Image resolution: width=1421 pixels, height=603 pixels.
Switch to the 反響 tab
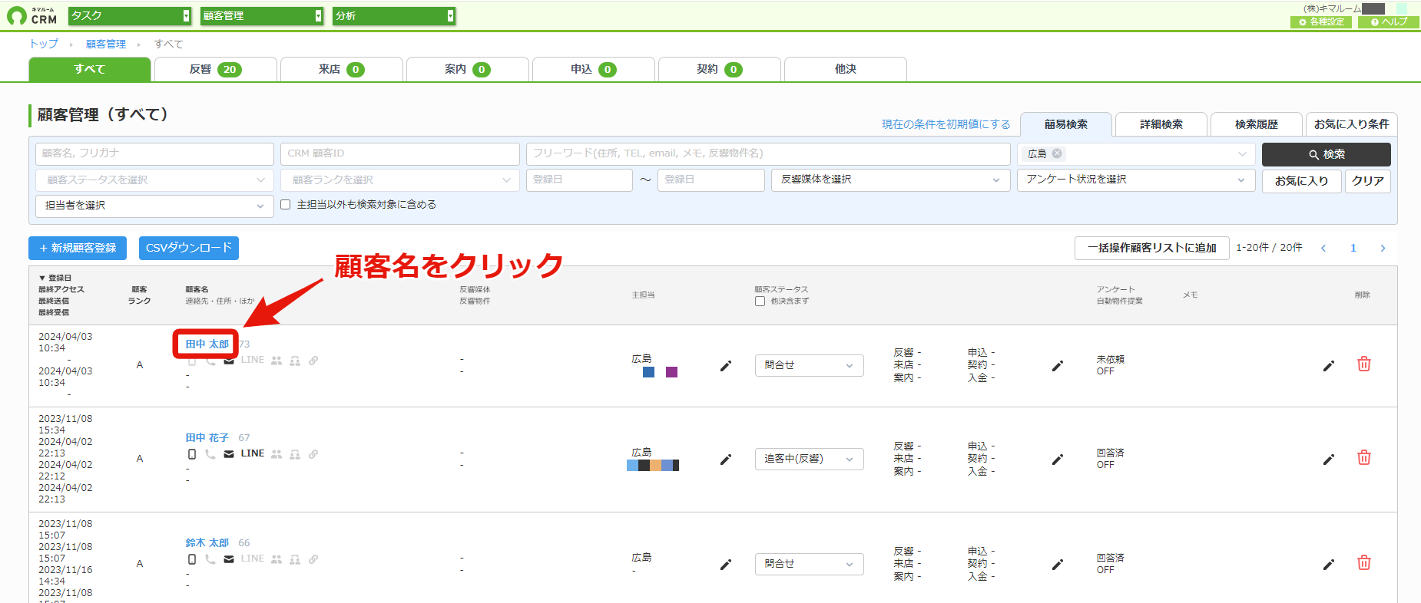tap(215, 69)
